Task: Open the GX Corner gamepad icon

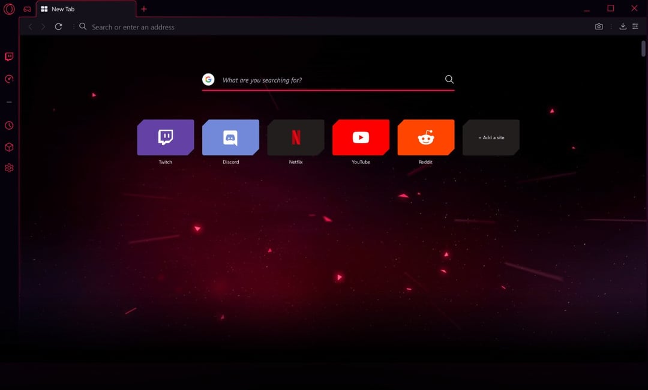Action: [x=27, y=9]
